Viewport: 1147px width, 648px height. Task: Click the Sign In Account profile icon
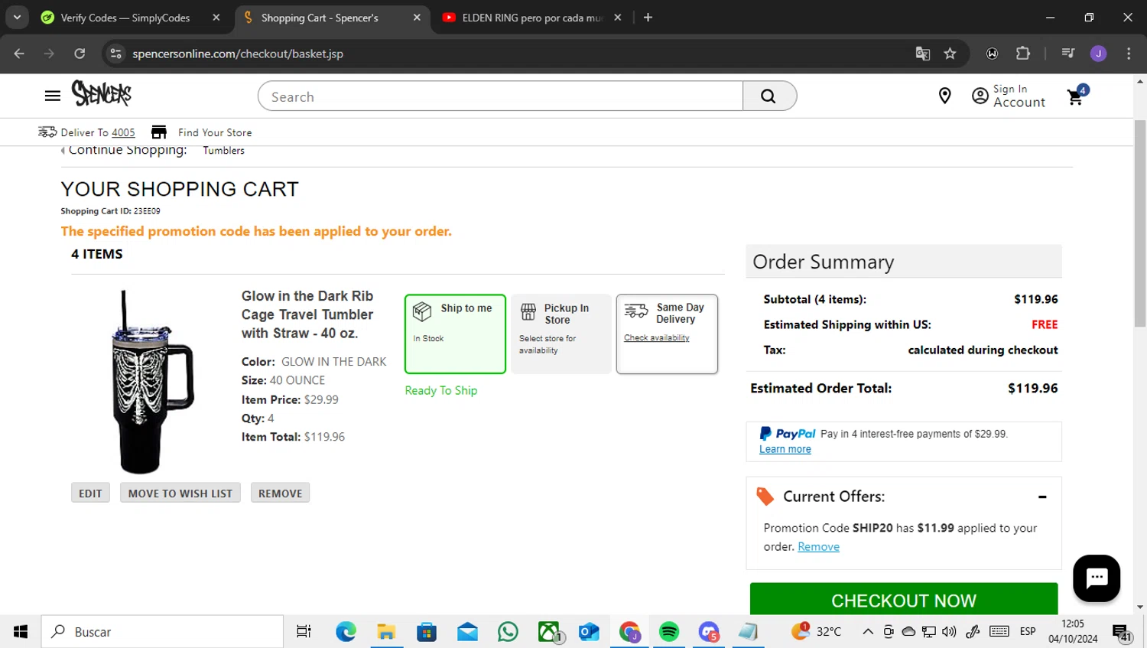tap(980, 96)
